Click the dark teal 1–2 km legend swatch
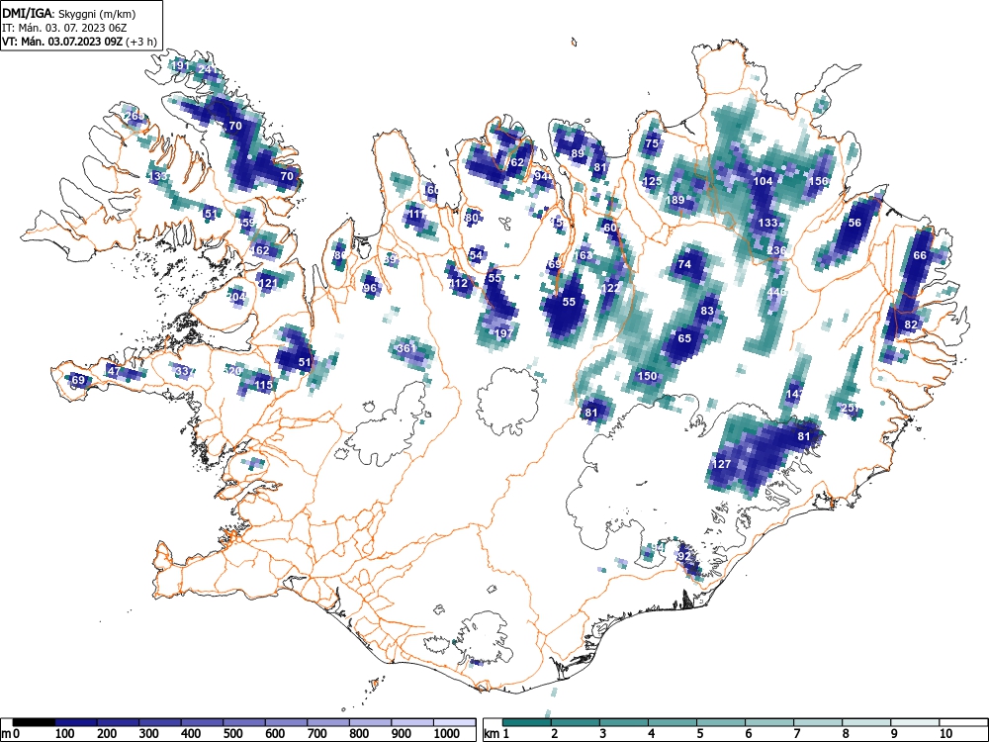Screen dimensions: 989x742 pyautogui.click(x=527, y=722)
